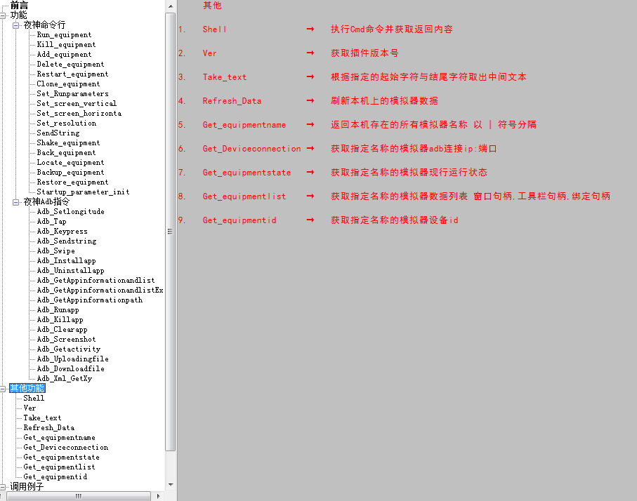Image resolution: width=637 pixels, height=501 pixels.
Task: Select the 夜神Adb指令 tree label
Action: coord(46,202)
